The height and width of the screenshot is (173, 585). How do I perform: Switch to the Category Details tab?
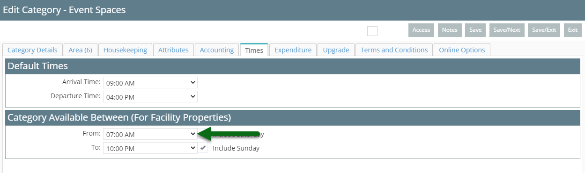[32, 50]
